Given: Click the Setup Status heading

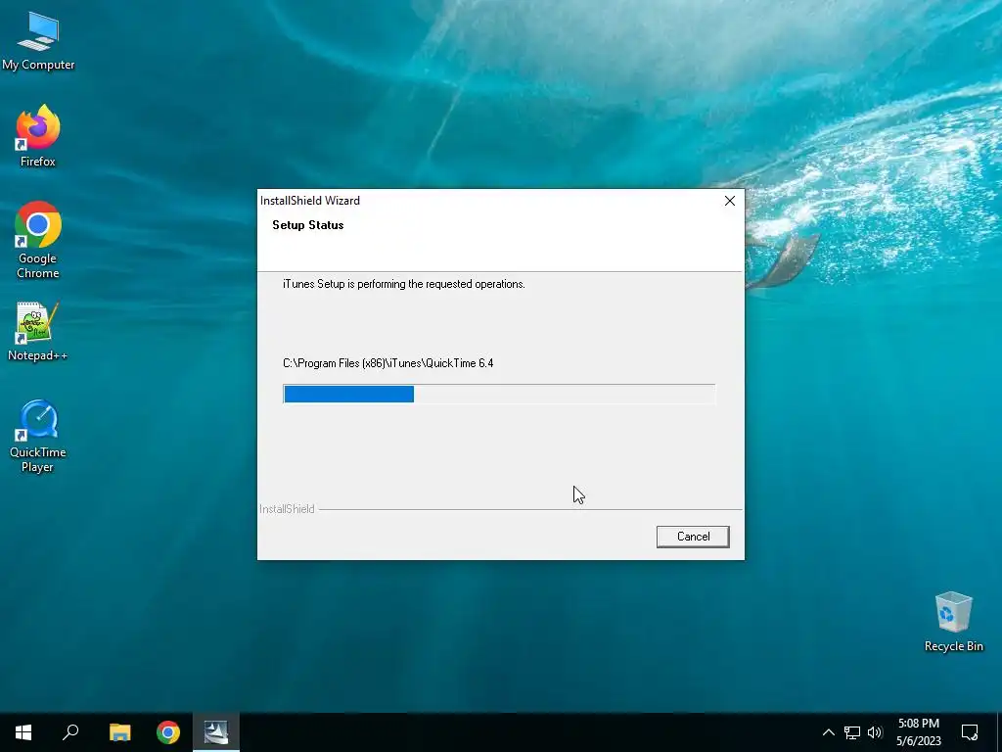Looking at the screenshot, I should tap(308, 225).
